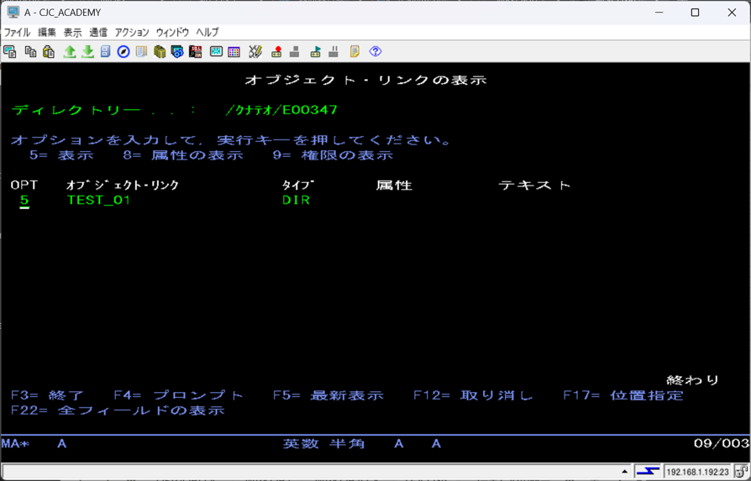Click the blue file cabinet toolbar icon
The height and width of the screenshot is (481, 751).
(105, 52)
